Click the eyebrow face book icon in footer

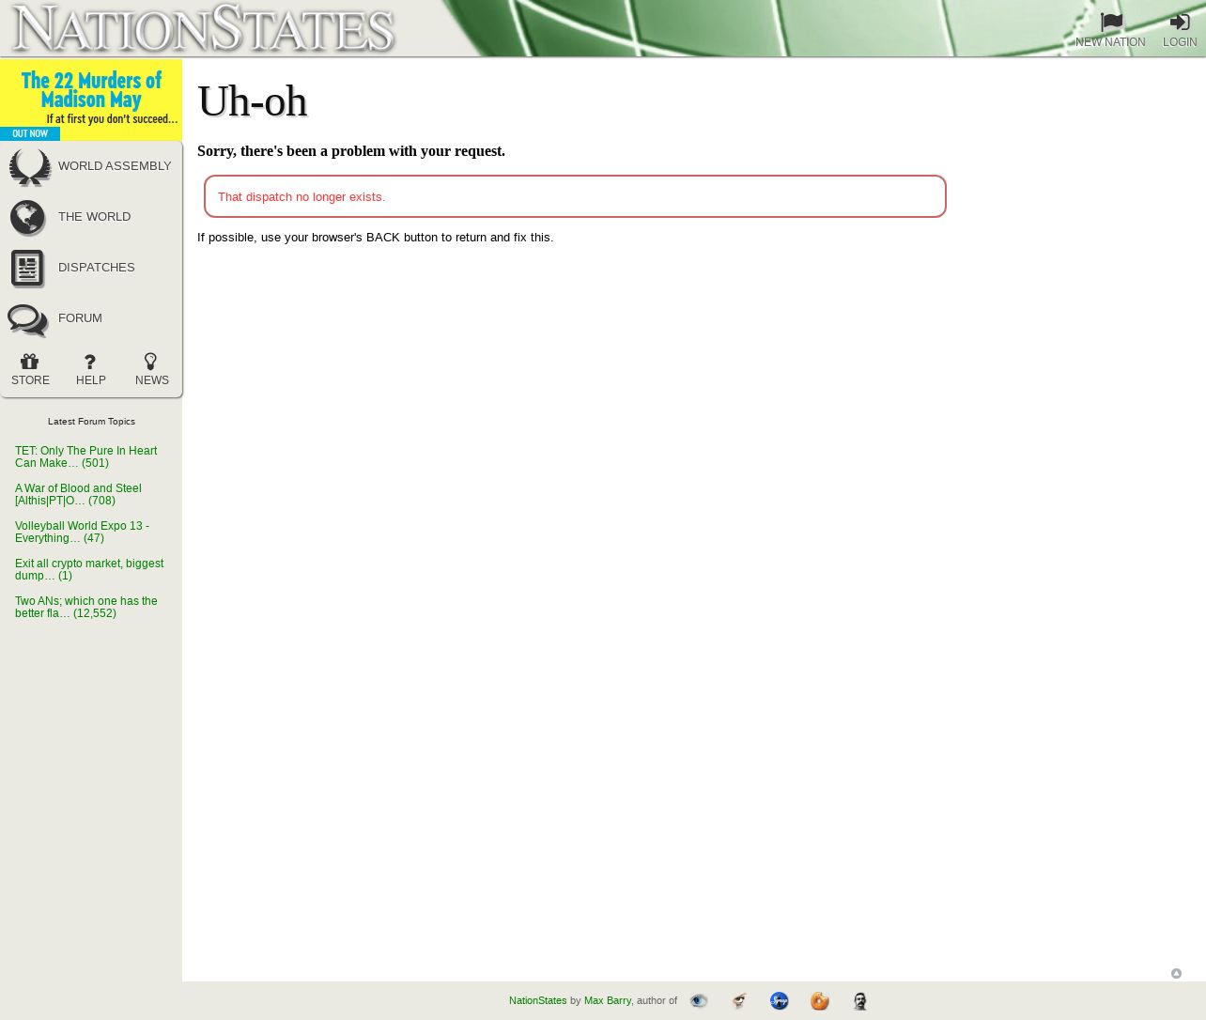[739, 1001]
